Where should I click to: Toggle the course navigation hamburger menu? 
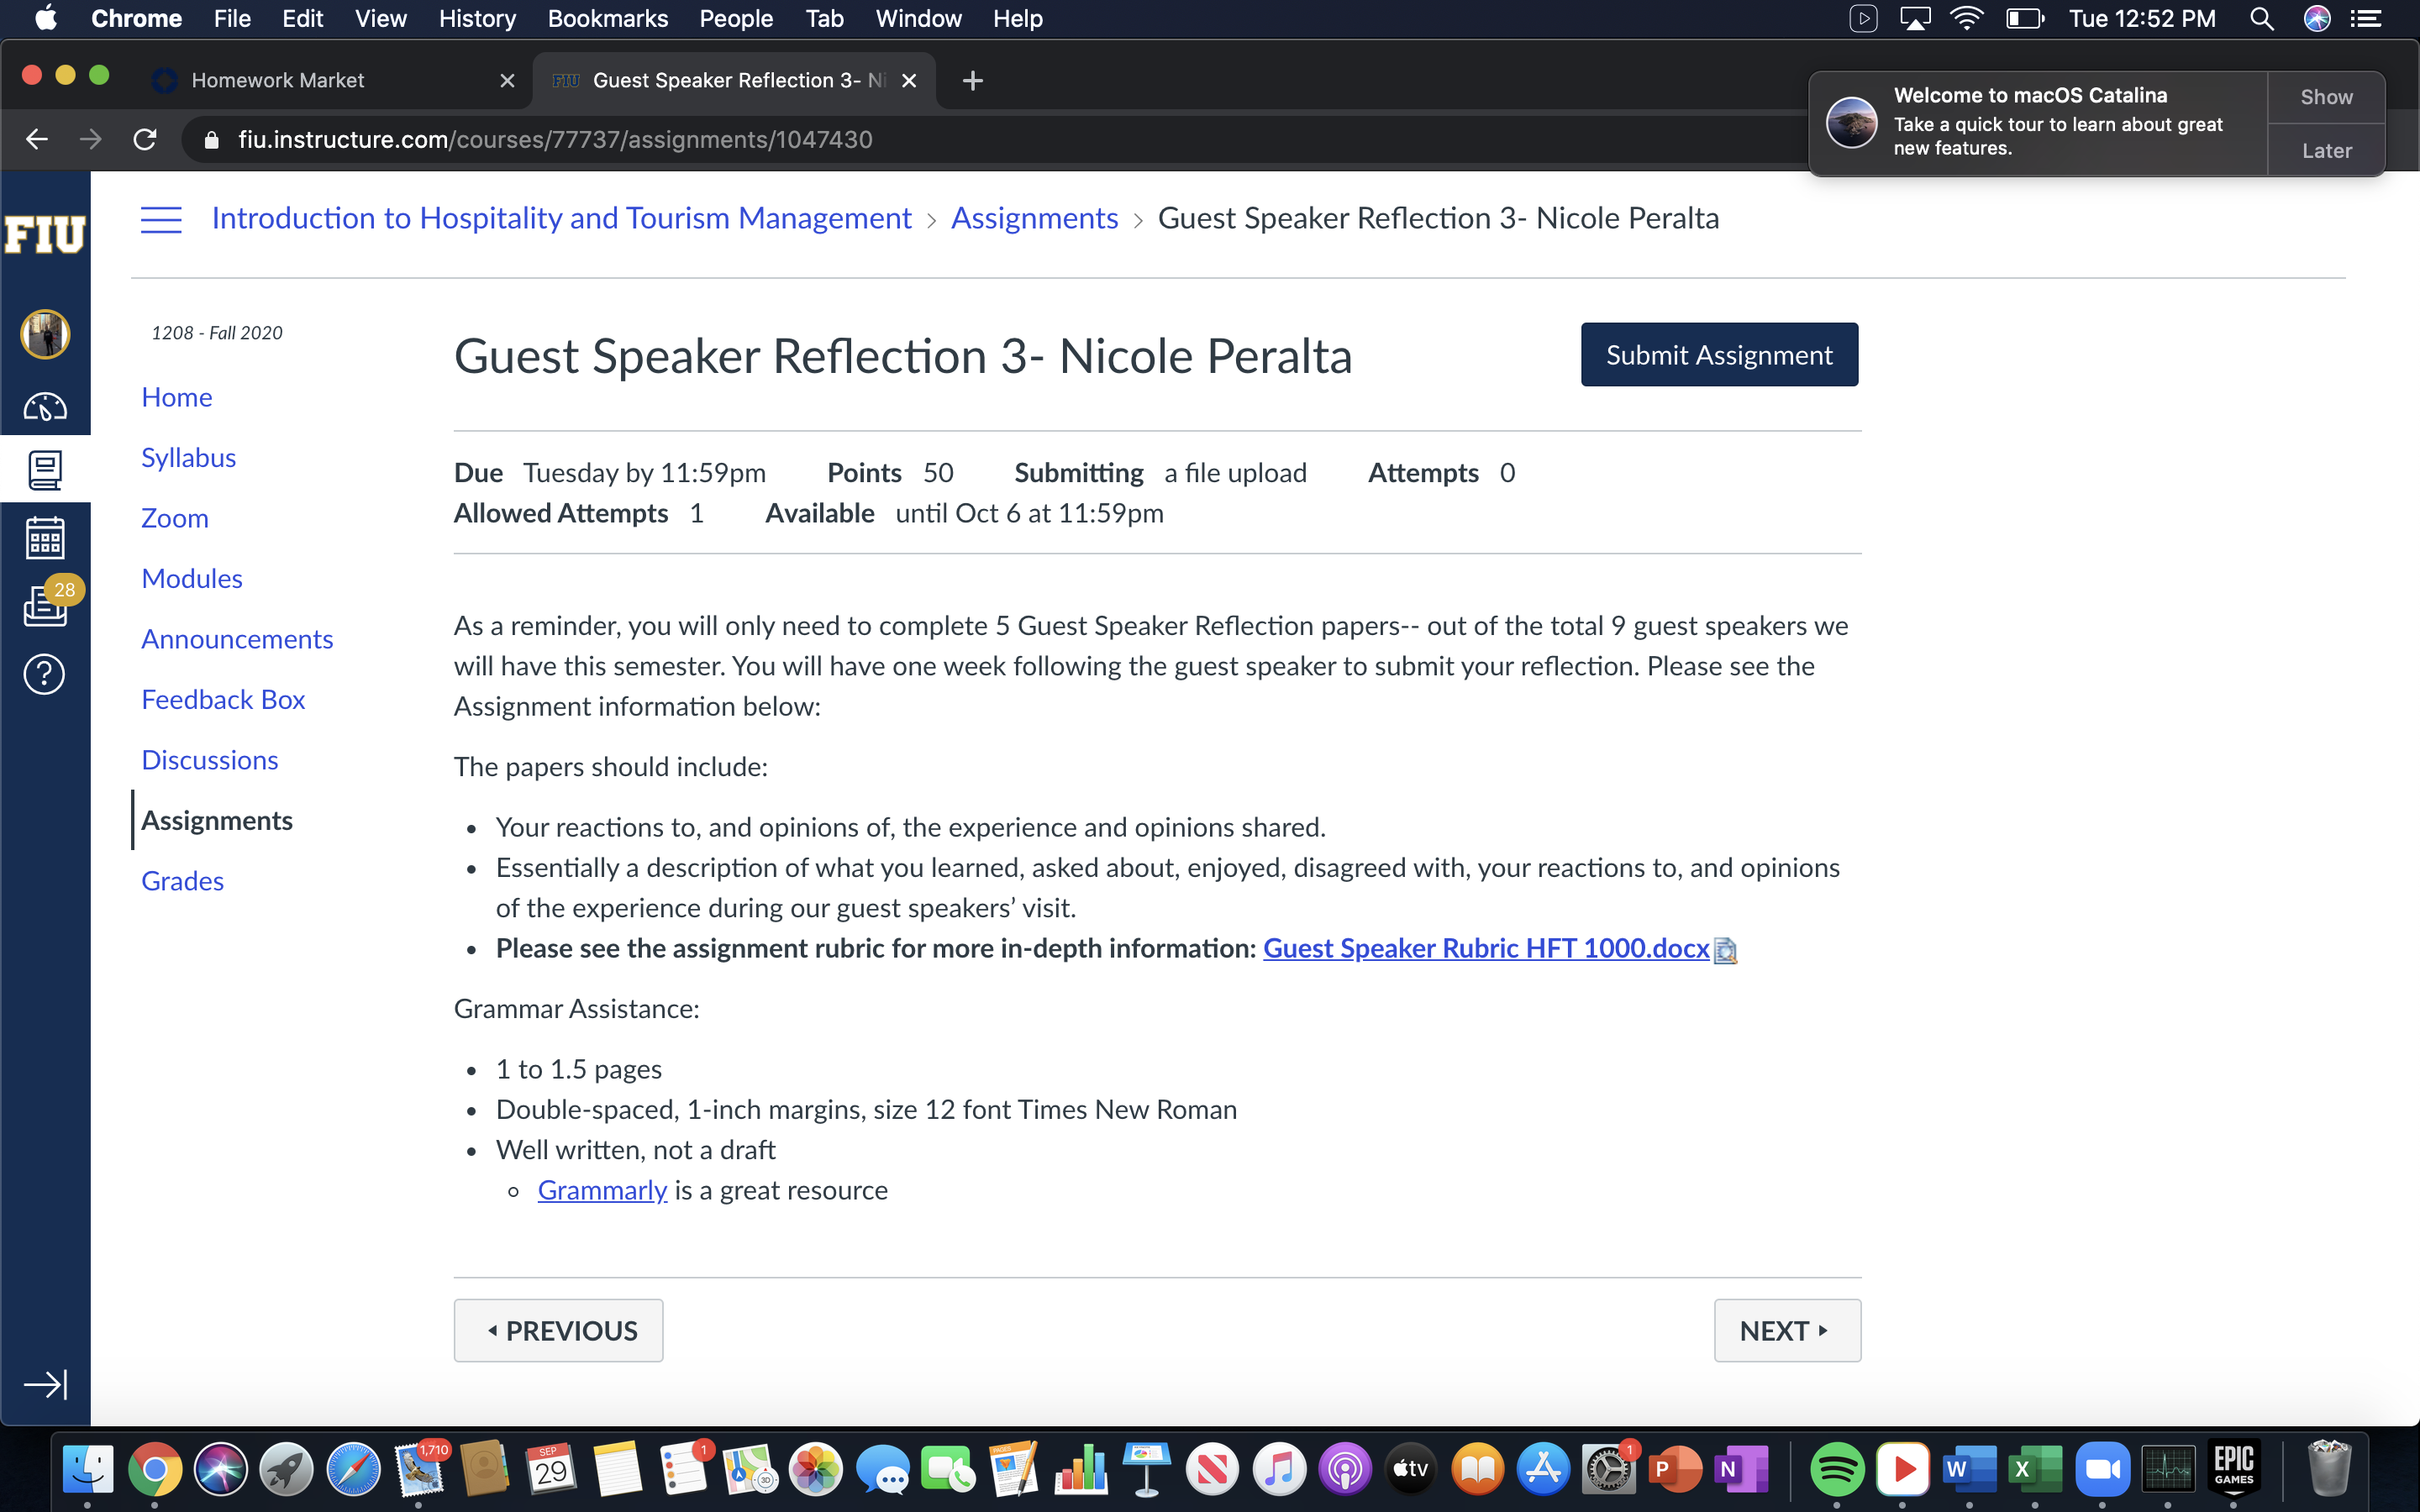[x=161, y=219]
